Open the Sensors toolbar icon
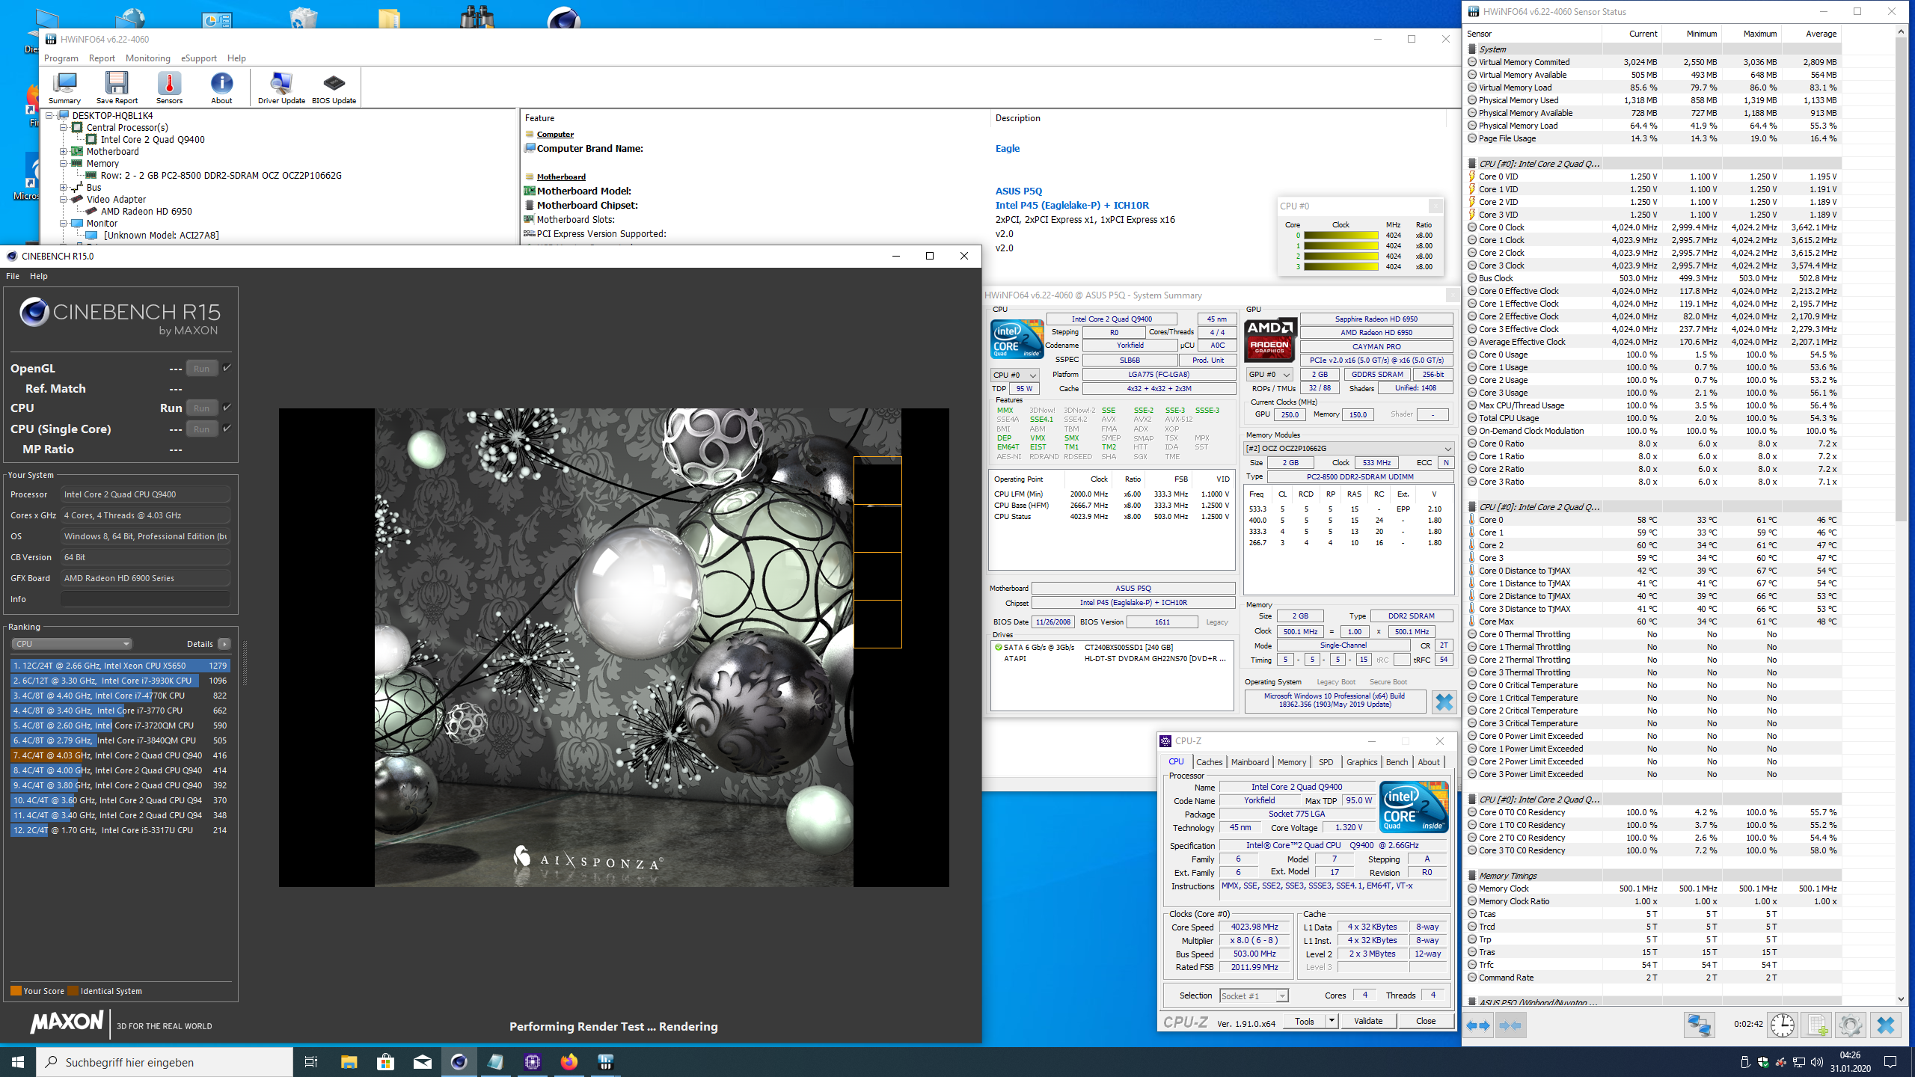 coord(169,88)
